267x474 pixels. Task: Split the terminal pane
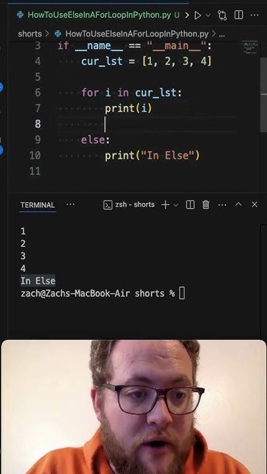[190, 205]
